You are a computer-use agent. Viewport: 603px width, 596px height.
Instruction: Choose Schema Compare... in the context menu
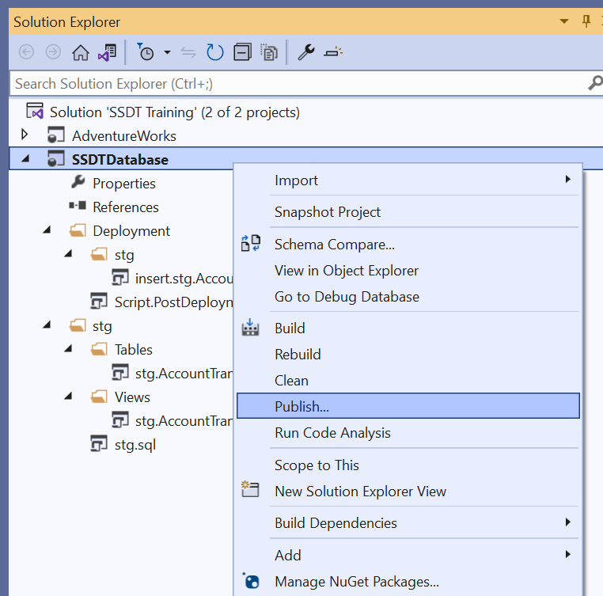tap(334, 245)
